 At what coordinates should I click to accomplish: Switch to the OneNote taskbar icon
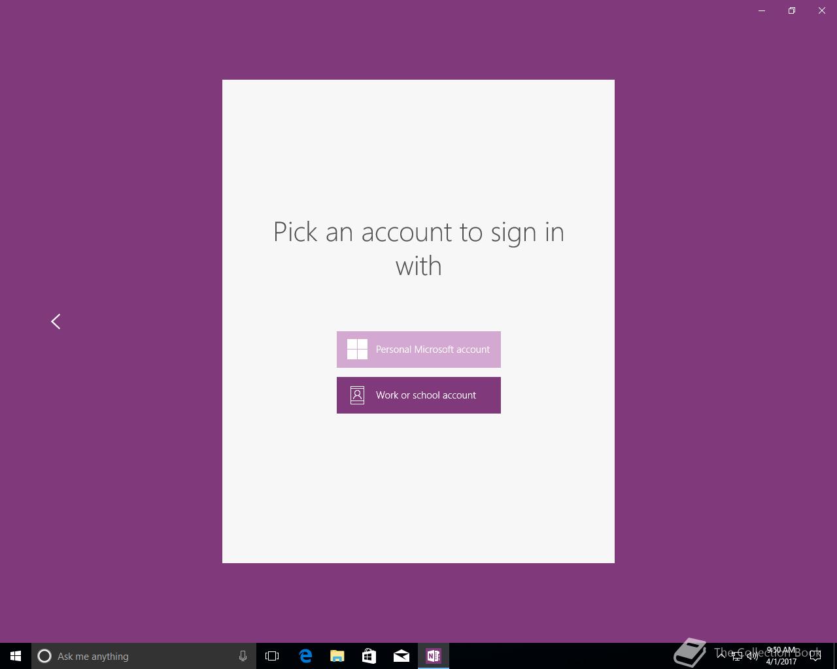point(434,656)
